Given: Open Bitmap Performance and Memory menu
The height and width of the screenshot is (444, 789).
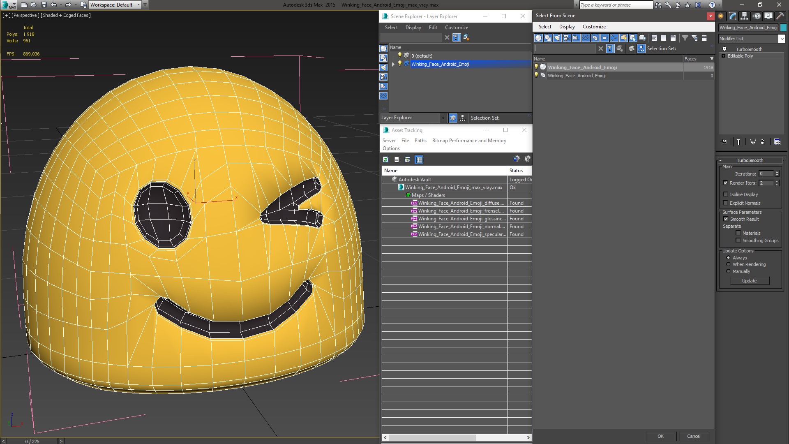Looking at the screenshot, I should (x=469, y=141).
